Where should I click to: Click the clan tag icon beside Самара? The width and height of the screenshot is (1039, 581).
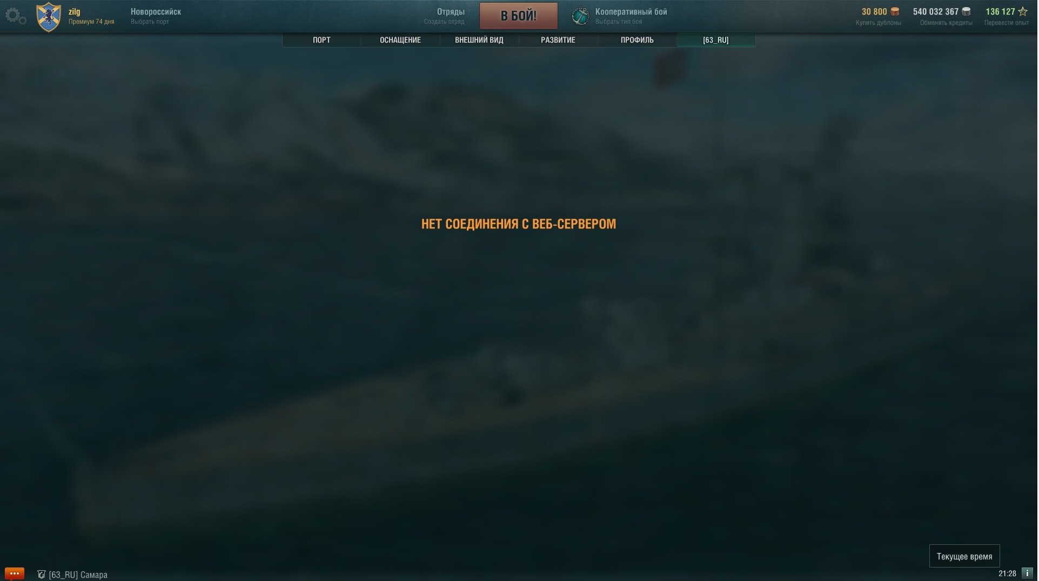41,575
